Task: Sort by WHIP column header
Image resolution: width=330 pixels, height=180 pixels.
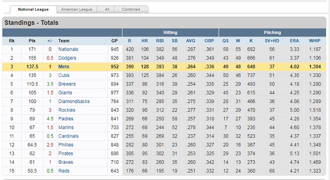Action: [315, 41]
